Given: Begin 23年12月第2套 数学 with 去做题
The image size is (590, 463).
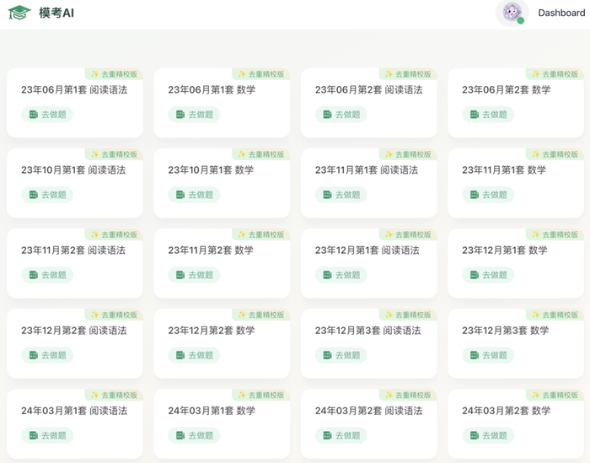Looking at the screenshot, I should pos(194,355).
